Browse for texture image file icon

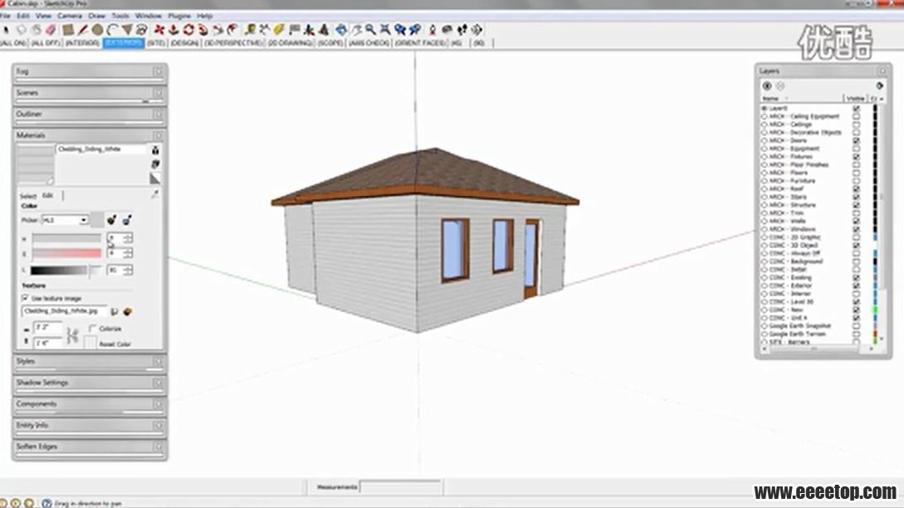pyautogui.click(x=115, y=311)
